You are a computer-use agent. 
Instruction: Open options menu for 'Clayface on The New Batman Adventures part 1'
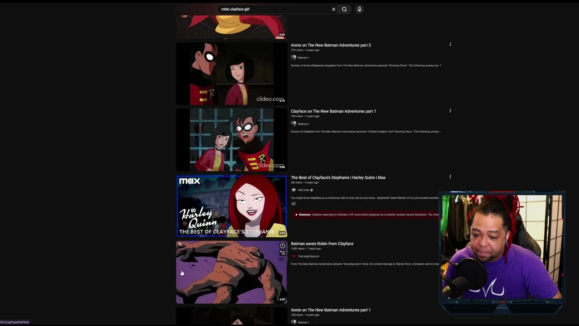click(x=450, y=110)
